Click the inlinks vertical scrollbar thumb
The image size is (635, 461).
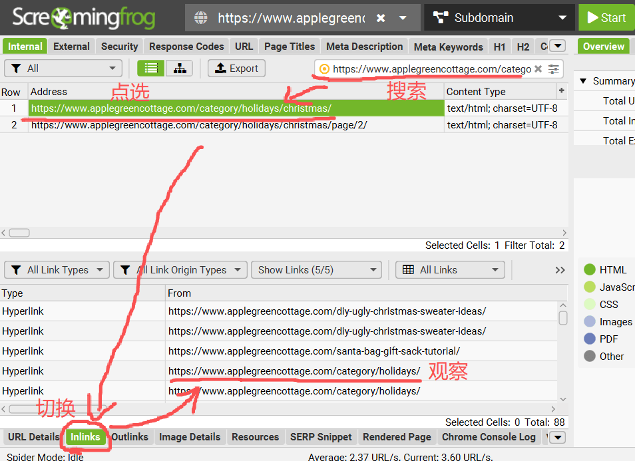tap(563, 318)
